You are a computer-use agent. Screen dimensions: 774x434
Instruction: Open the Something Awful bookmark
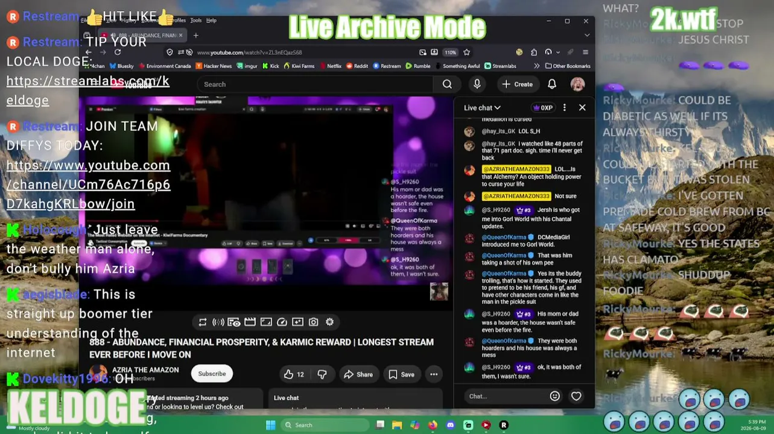(x=457, y=66)
